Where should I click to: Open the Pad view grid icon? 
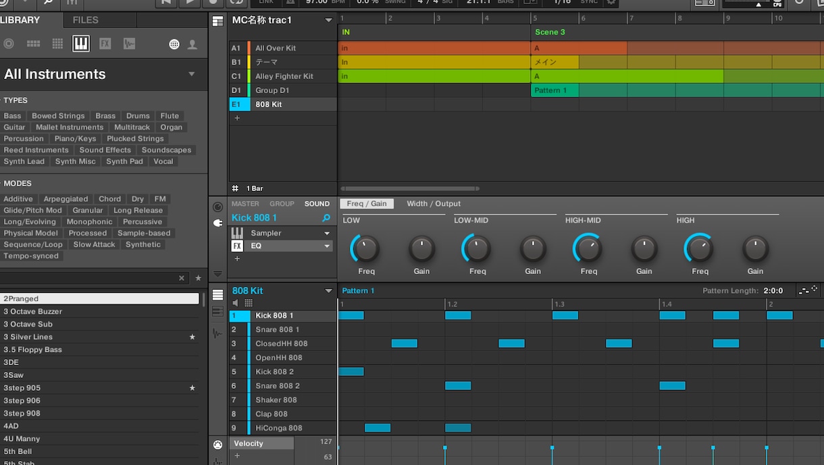pyautogui.click(x=249, y=303)
